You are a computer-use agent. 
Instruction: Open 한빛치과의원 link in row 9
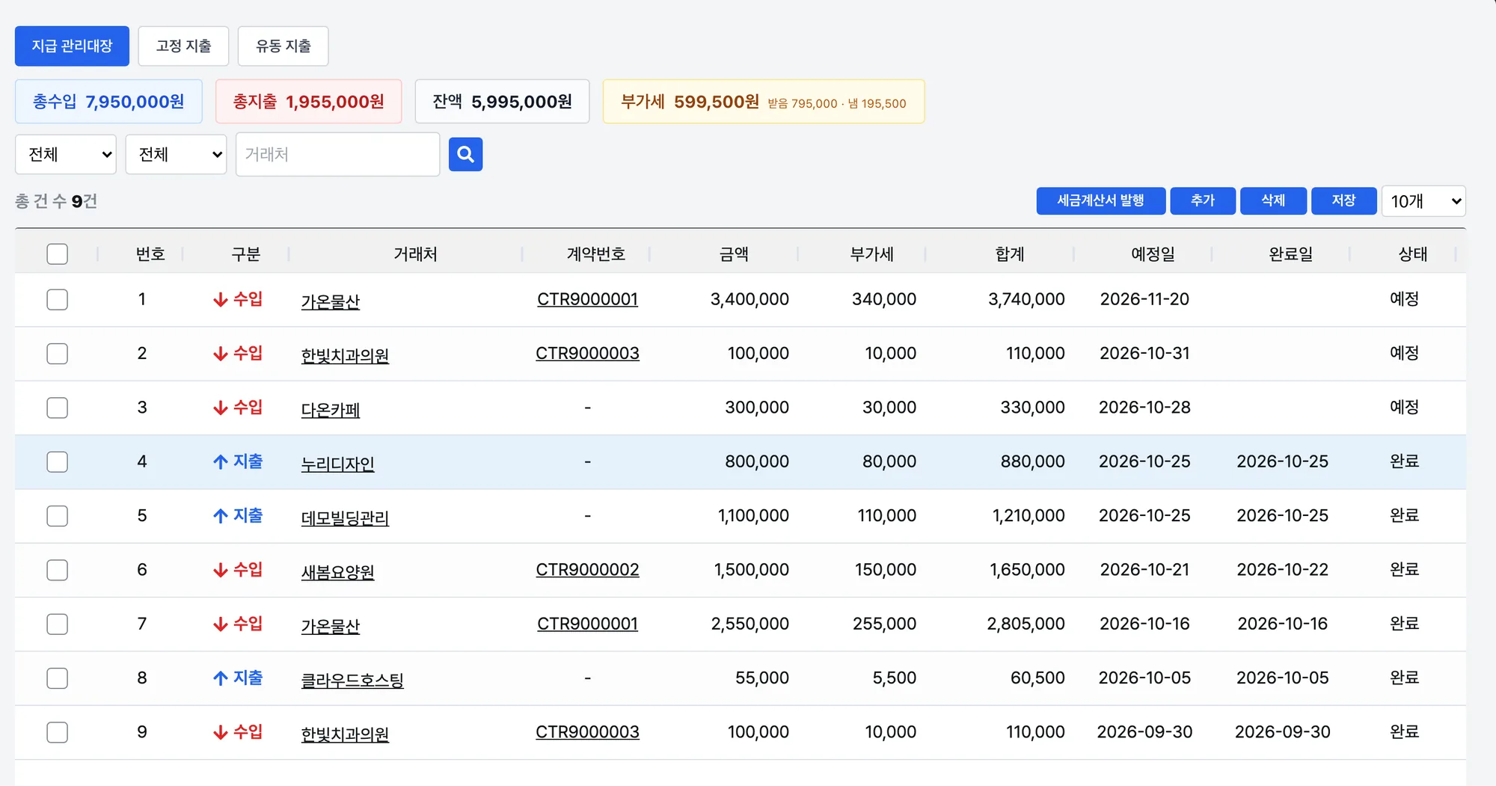point(345,734)
